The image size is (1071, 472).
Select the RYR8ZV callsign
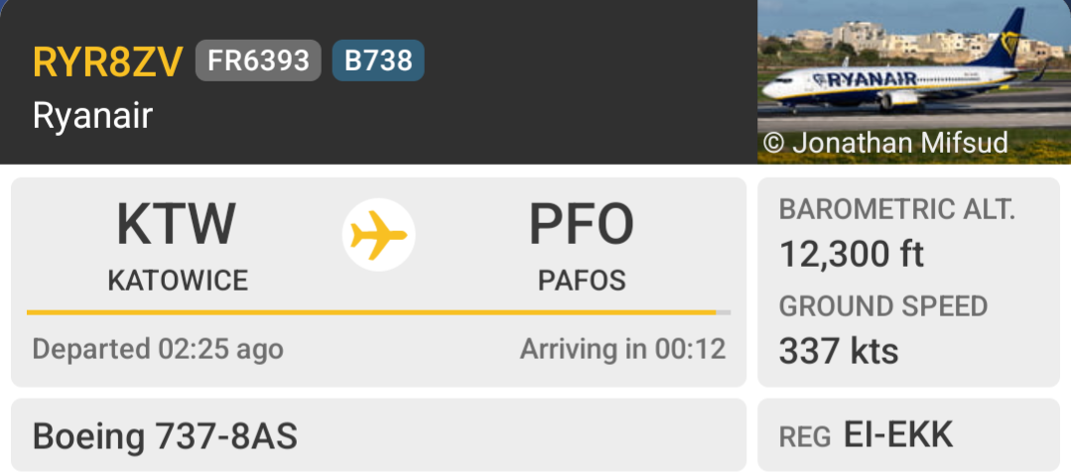coord(107,61)
